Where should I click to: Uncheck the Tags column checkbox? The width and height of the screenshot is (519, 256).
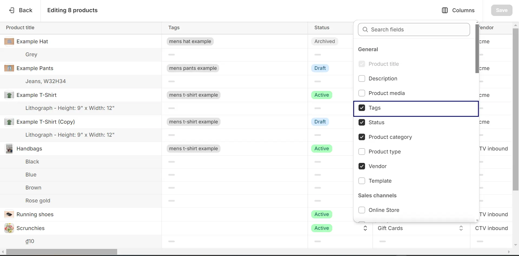tap(362, 108)
